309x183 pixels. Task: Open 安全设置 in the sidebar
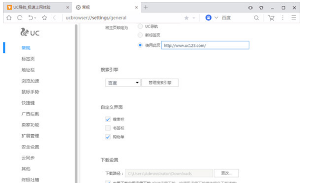(30, 147)
